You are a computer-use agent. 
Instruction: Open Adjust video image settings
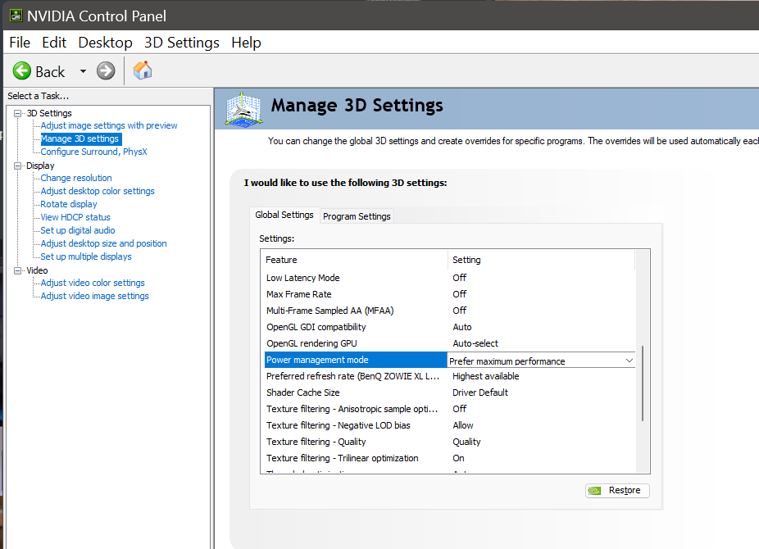click(x=95, y=296)
